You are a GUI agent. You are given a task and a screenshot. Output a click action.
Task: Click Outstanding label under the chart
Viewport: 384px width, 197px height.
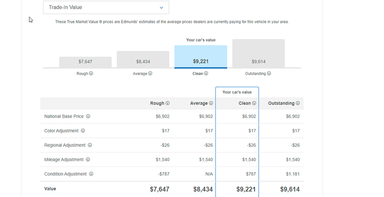(x=256, y=74)
